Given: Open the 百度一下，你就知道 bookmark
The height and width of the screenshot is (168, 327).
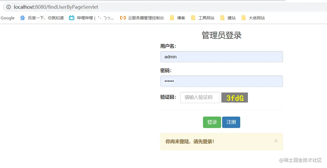Looking at the screenshot, I should (46, 18).
